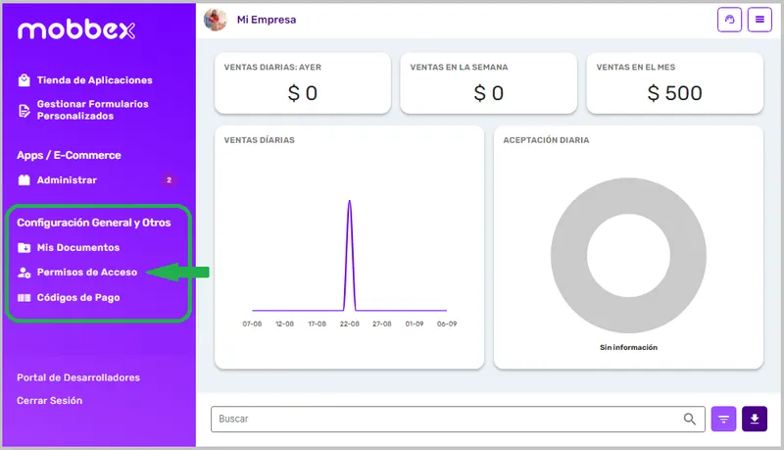
Task: Click the Mis Documentos folder icon
Action: [24, 248]
